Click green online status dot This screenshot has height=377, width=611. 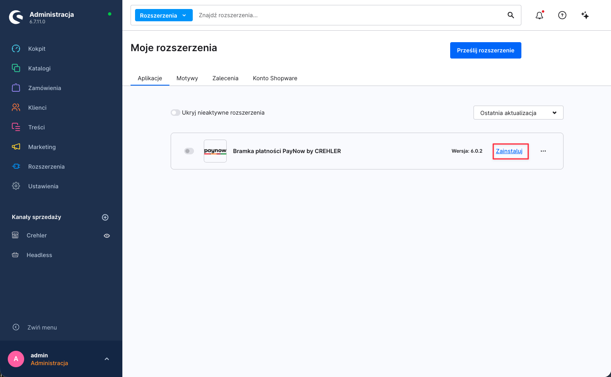tap(110, 14)
